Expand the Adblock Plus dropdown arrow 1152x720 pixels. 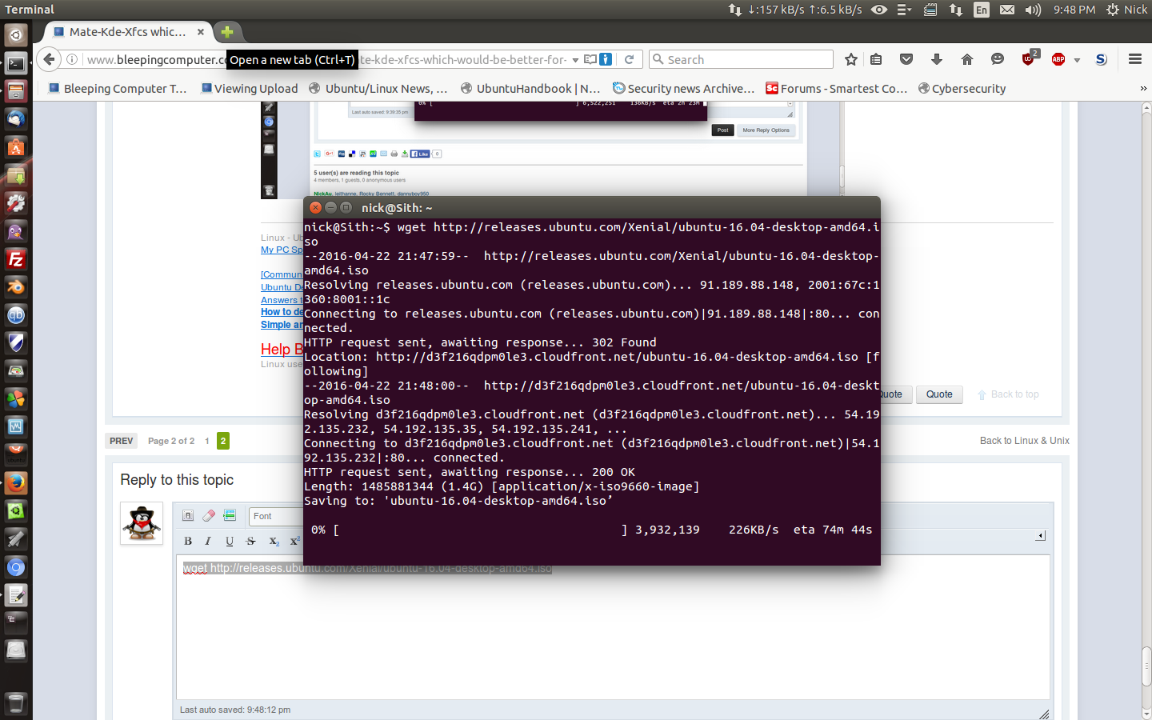(1077, 60)
